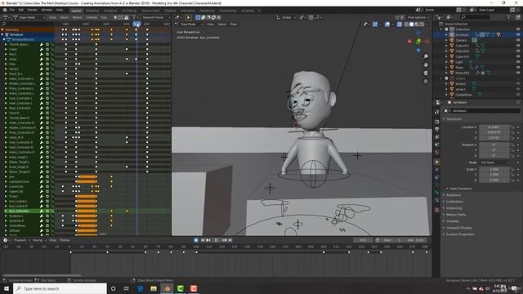The height and width of the screenshot is (294, 523).
Task: Open the Dope Sheet Marker menu
Action: point(77,17)
